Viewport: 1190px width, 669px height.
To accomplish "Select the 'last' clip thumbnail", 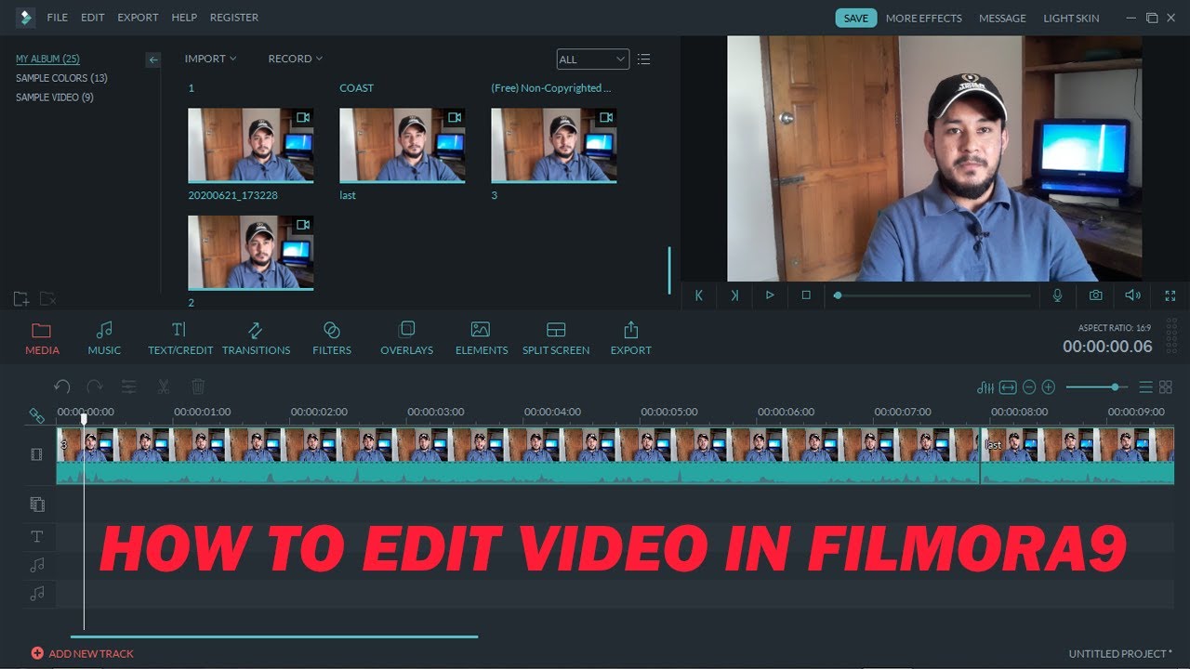I will click(x=402, y=145).
